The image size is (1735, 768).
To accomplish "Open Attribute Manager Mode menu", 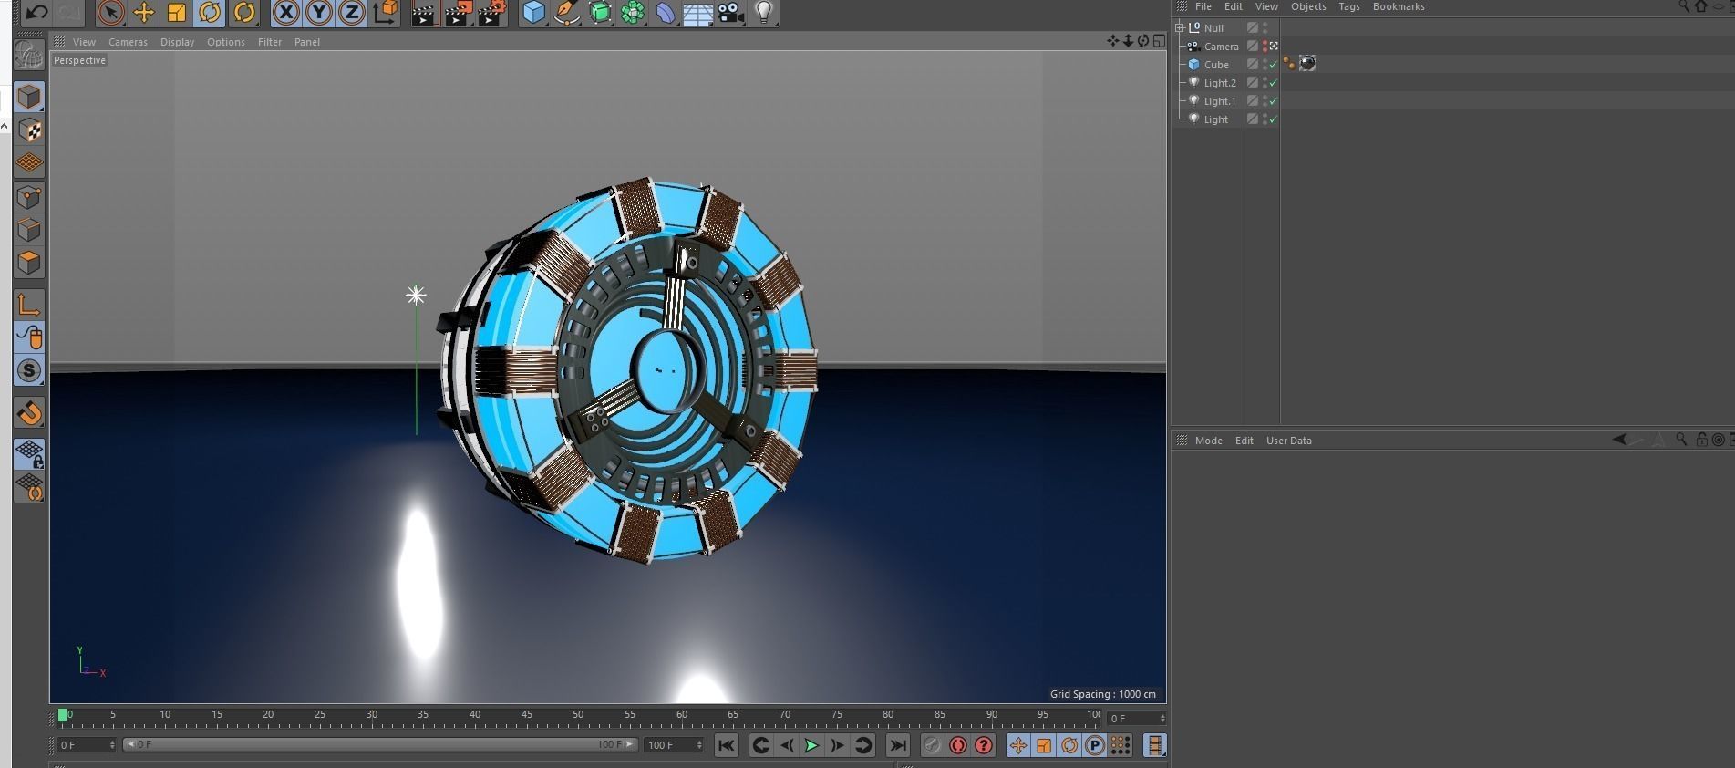I will click(x=1208, y=441).
